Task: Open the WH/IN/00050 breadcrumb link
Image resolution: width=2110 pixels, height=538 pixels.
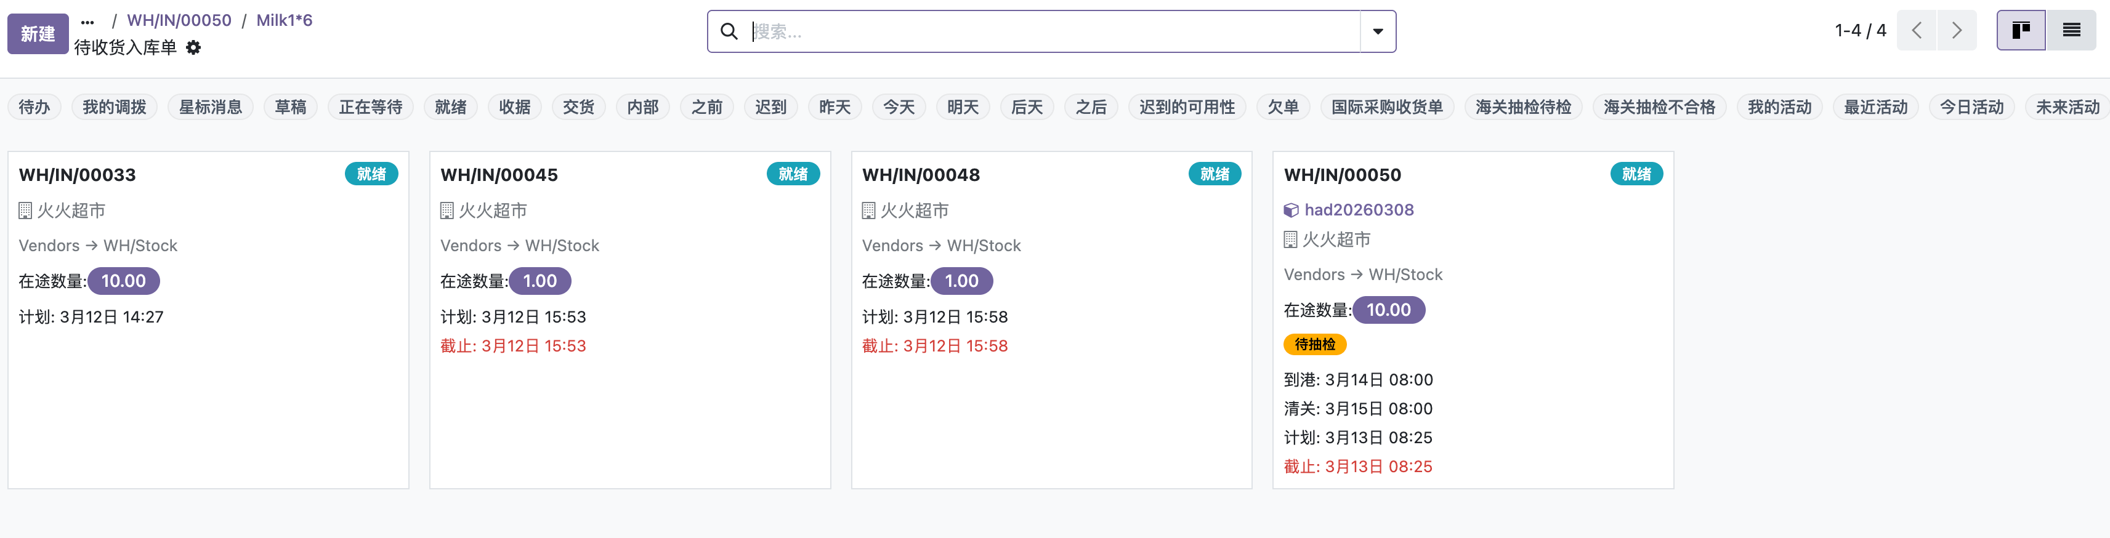Action: pyautogui.click(x=179, y=20)
